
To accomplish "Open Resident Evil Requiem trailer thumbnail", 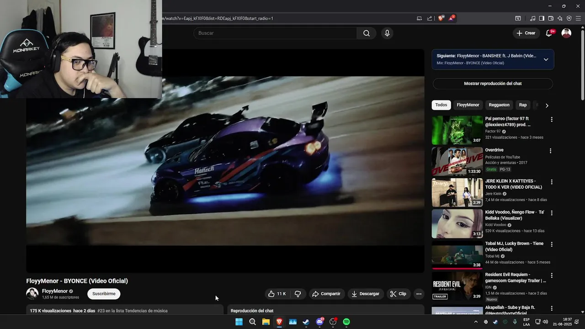I will point(457,286).
